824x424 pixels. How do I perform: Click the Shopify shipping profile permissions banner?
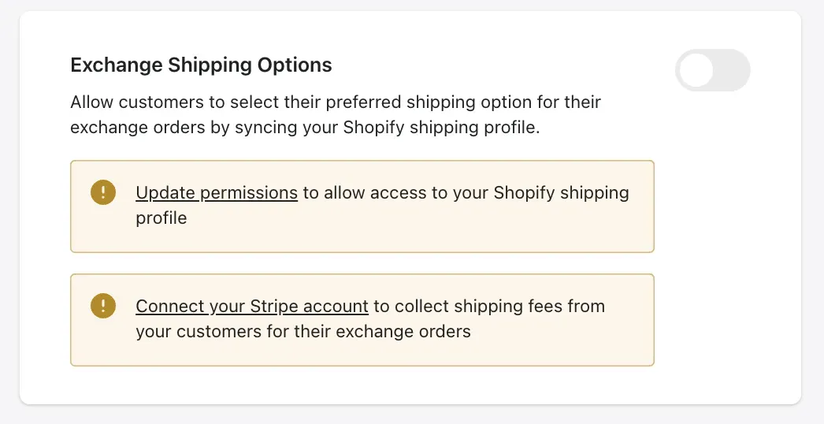pos(362,206)
